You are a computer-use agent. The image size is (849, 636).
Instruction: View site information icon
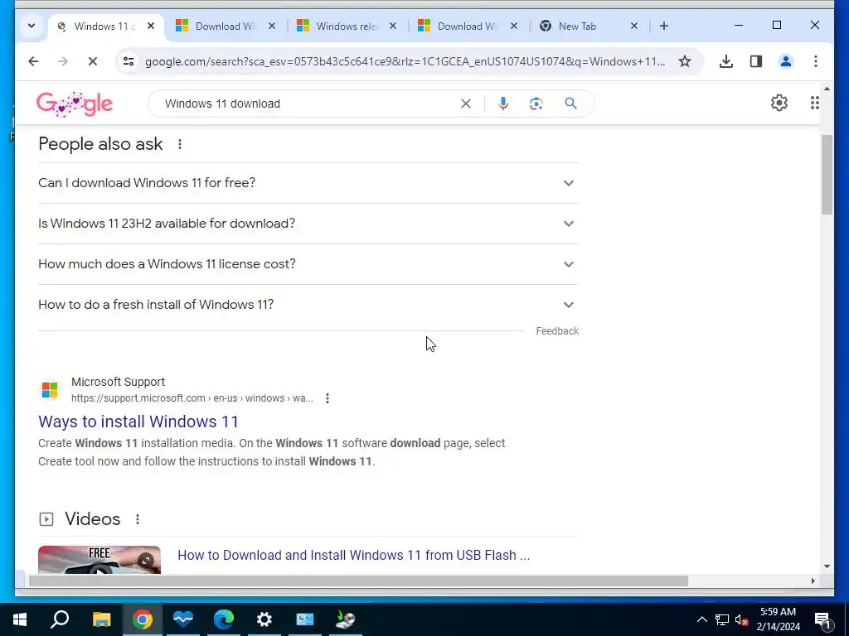129,61
